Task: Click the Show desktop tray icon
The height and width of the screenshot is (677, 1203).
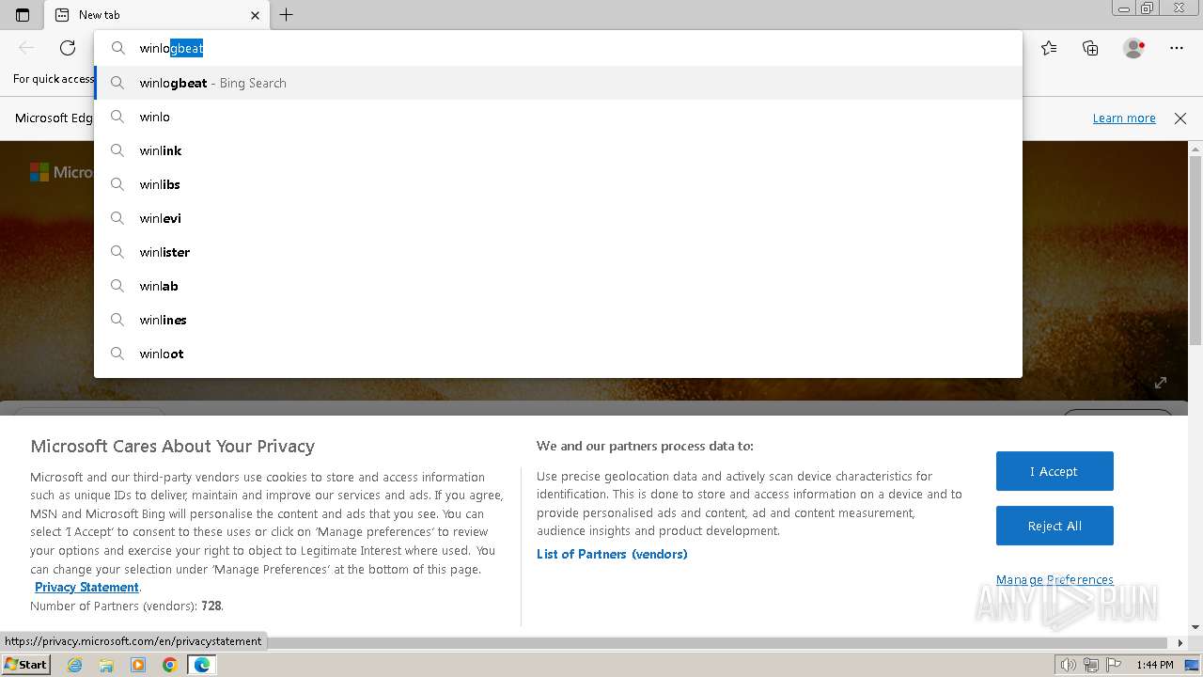Action: 1193,665
